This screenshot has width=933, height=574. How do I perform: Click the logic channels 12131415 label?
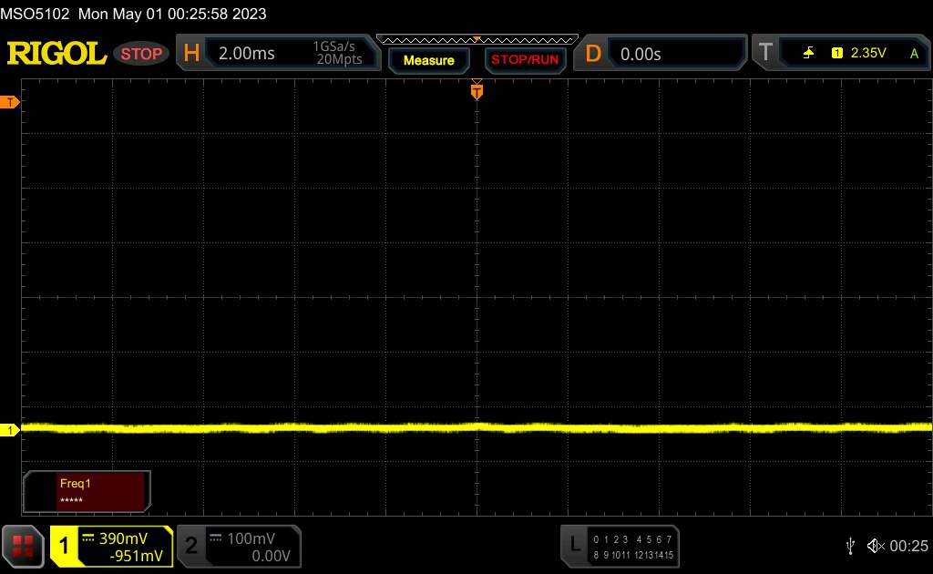pos(654,555)
